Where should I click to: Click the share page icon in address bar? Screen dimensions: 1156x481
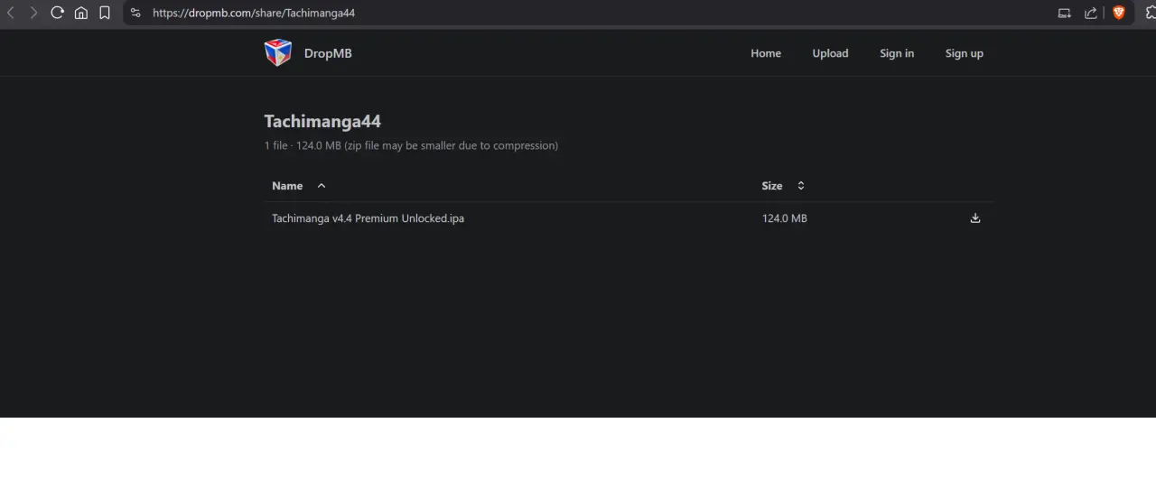1091,13
